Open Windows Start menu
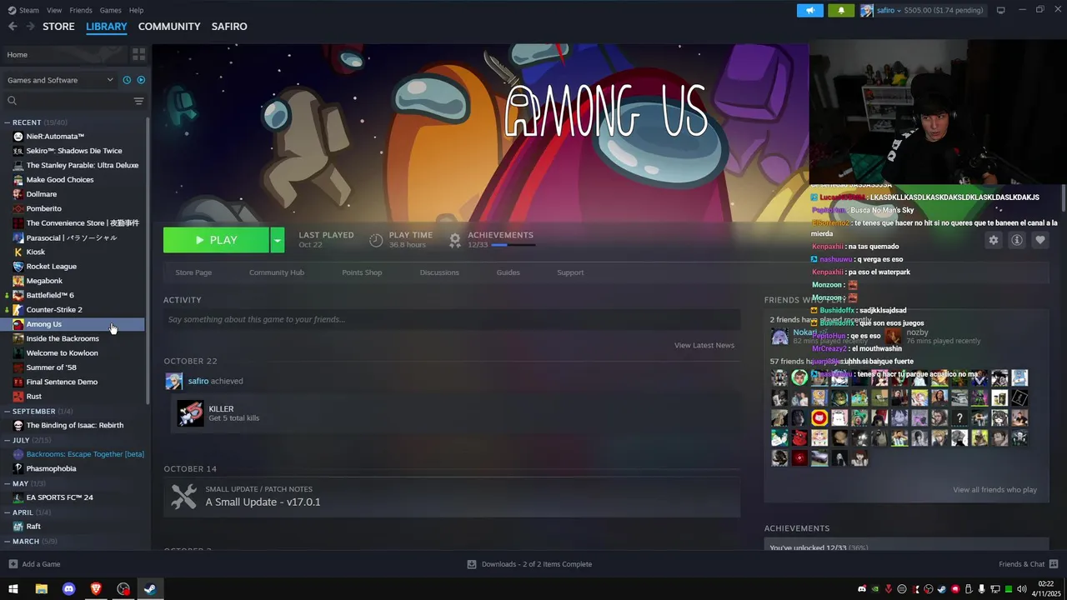This screenshot has width=1067, height=600. 13,589
